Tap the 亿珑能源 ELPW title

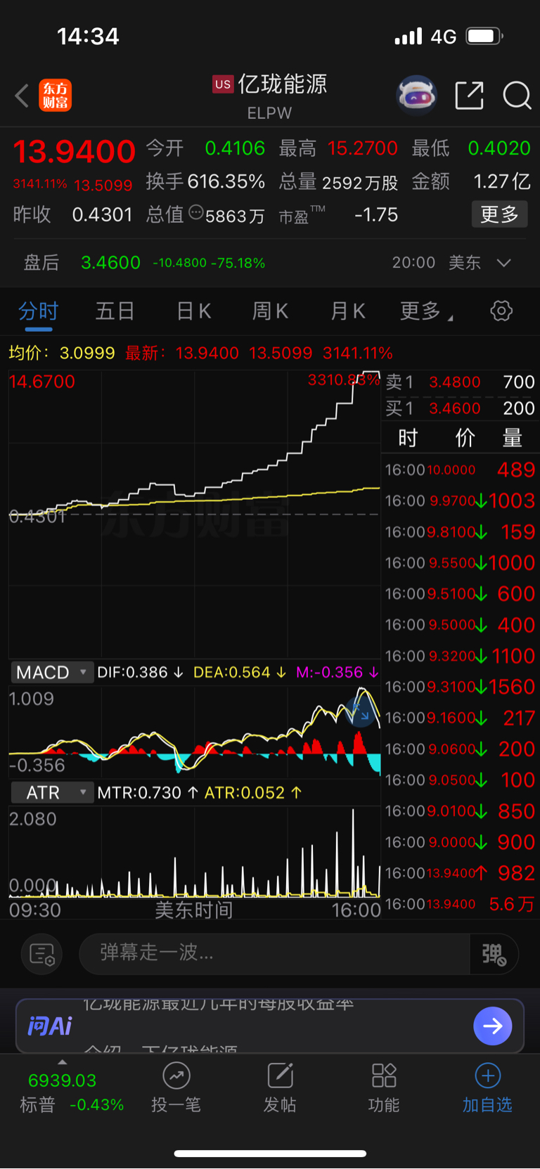[x=270, y=96]
